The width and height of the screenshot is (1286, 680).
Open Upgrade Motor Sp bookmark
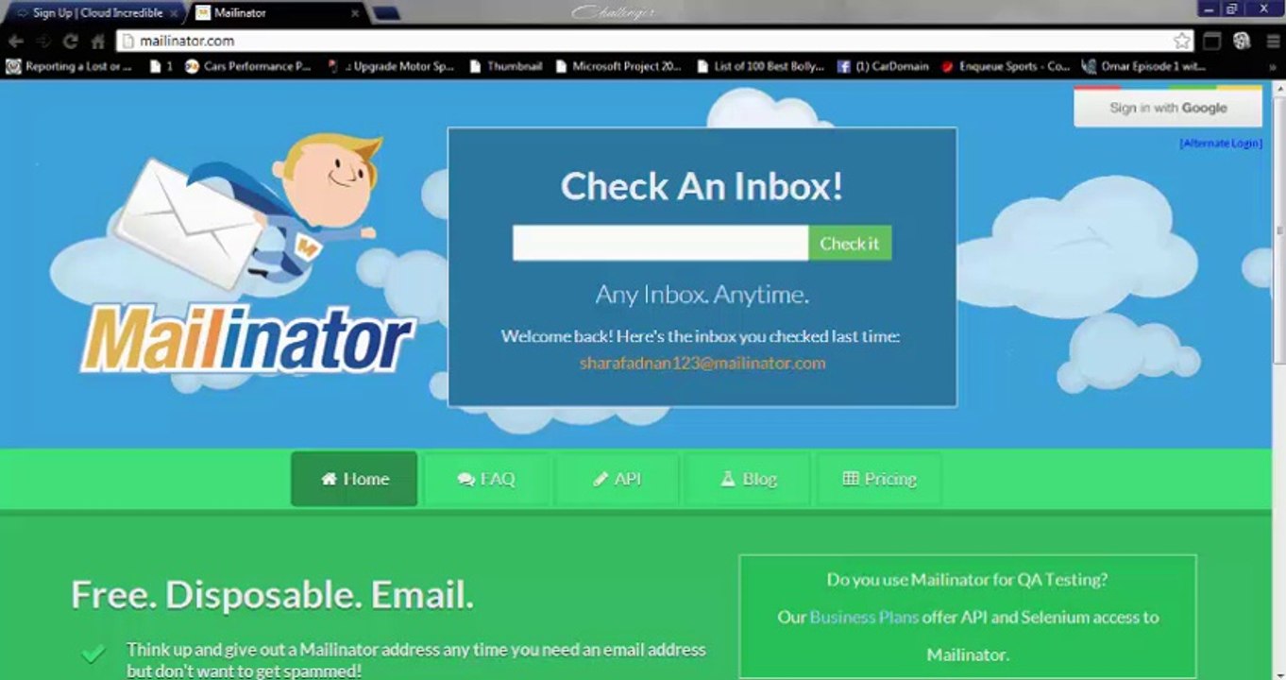(x=391, y=67)
